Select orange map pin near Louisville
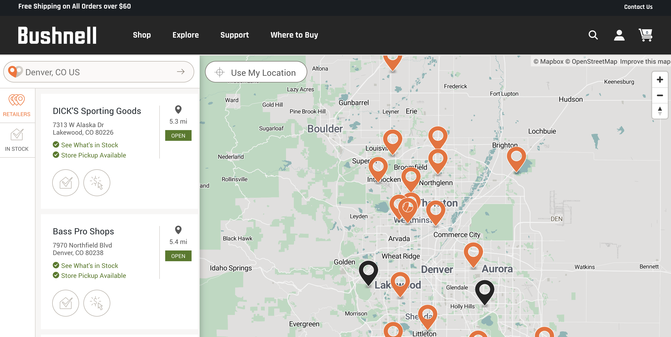Screen dimensions: 671x337 point(393,142)
